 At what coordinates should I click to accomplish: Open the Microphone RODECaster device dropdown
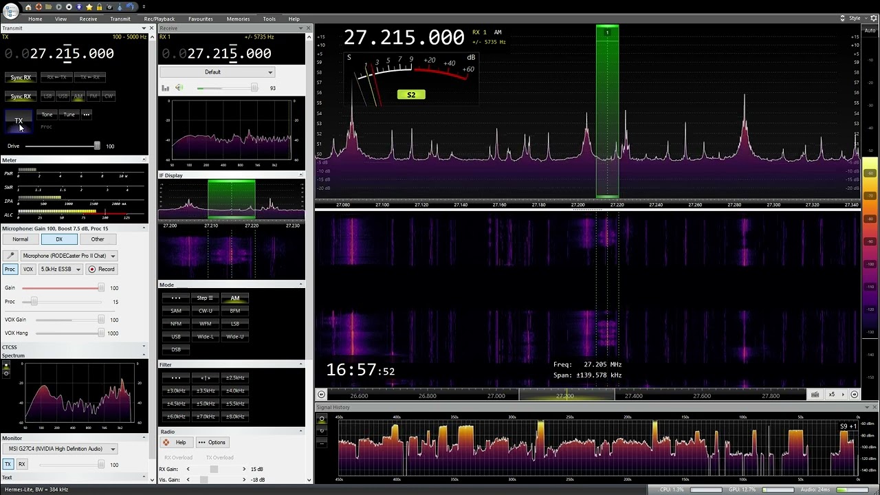pyautogui.click(x=69, y=256)
